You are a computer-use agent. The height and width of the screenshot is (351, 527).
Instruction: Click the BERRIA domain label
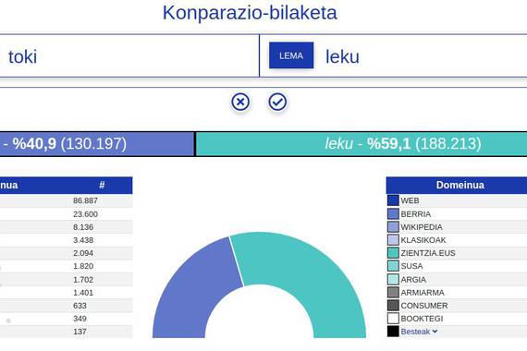point(416,214)
